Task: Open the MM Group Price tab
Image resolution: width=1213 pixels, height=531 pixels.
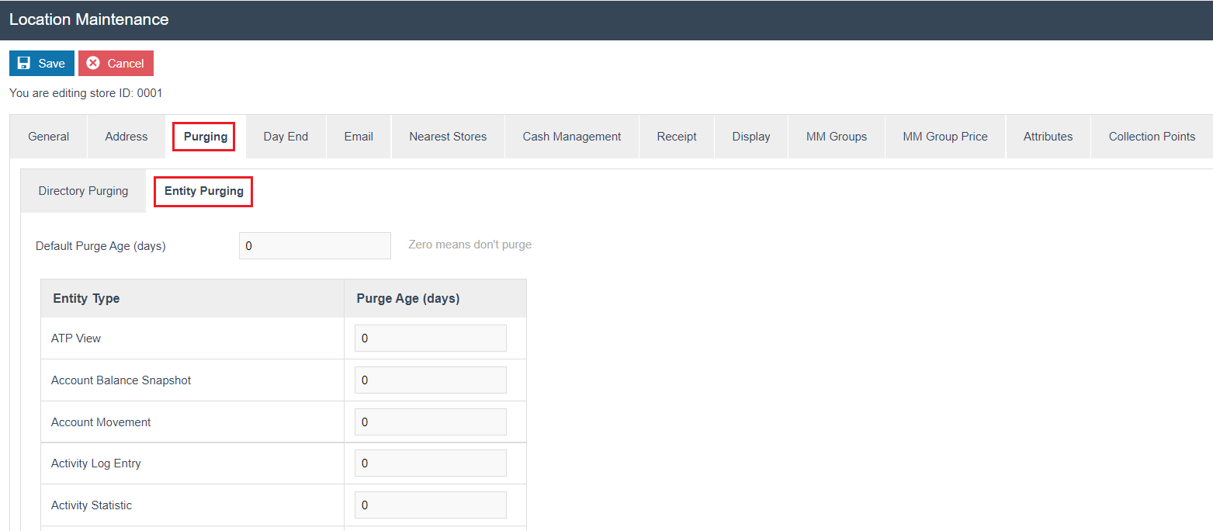Action: click(x=945, y=137)
